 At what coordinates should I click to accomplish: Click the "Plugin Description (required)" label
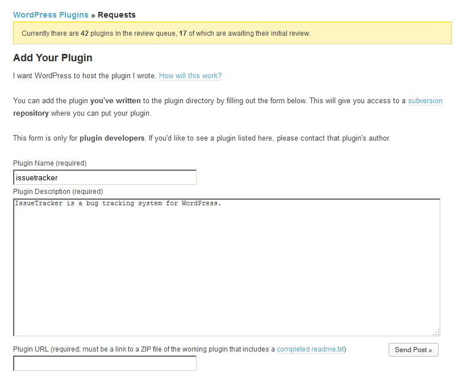pos(58,192)
